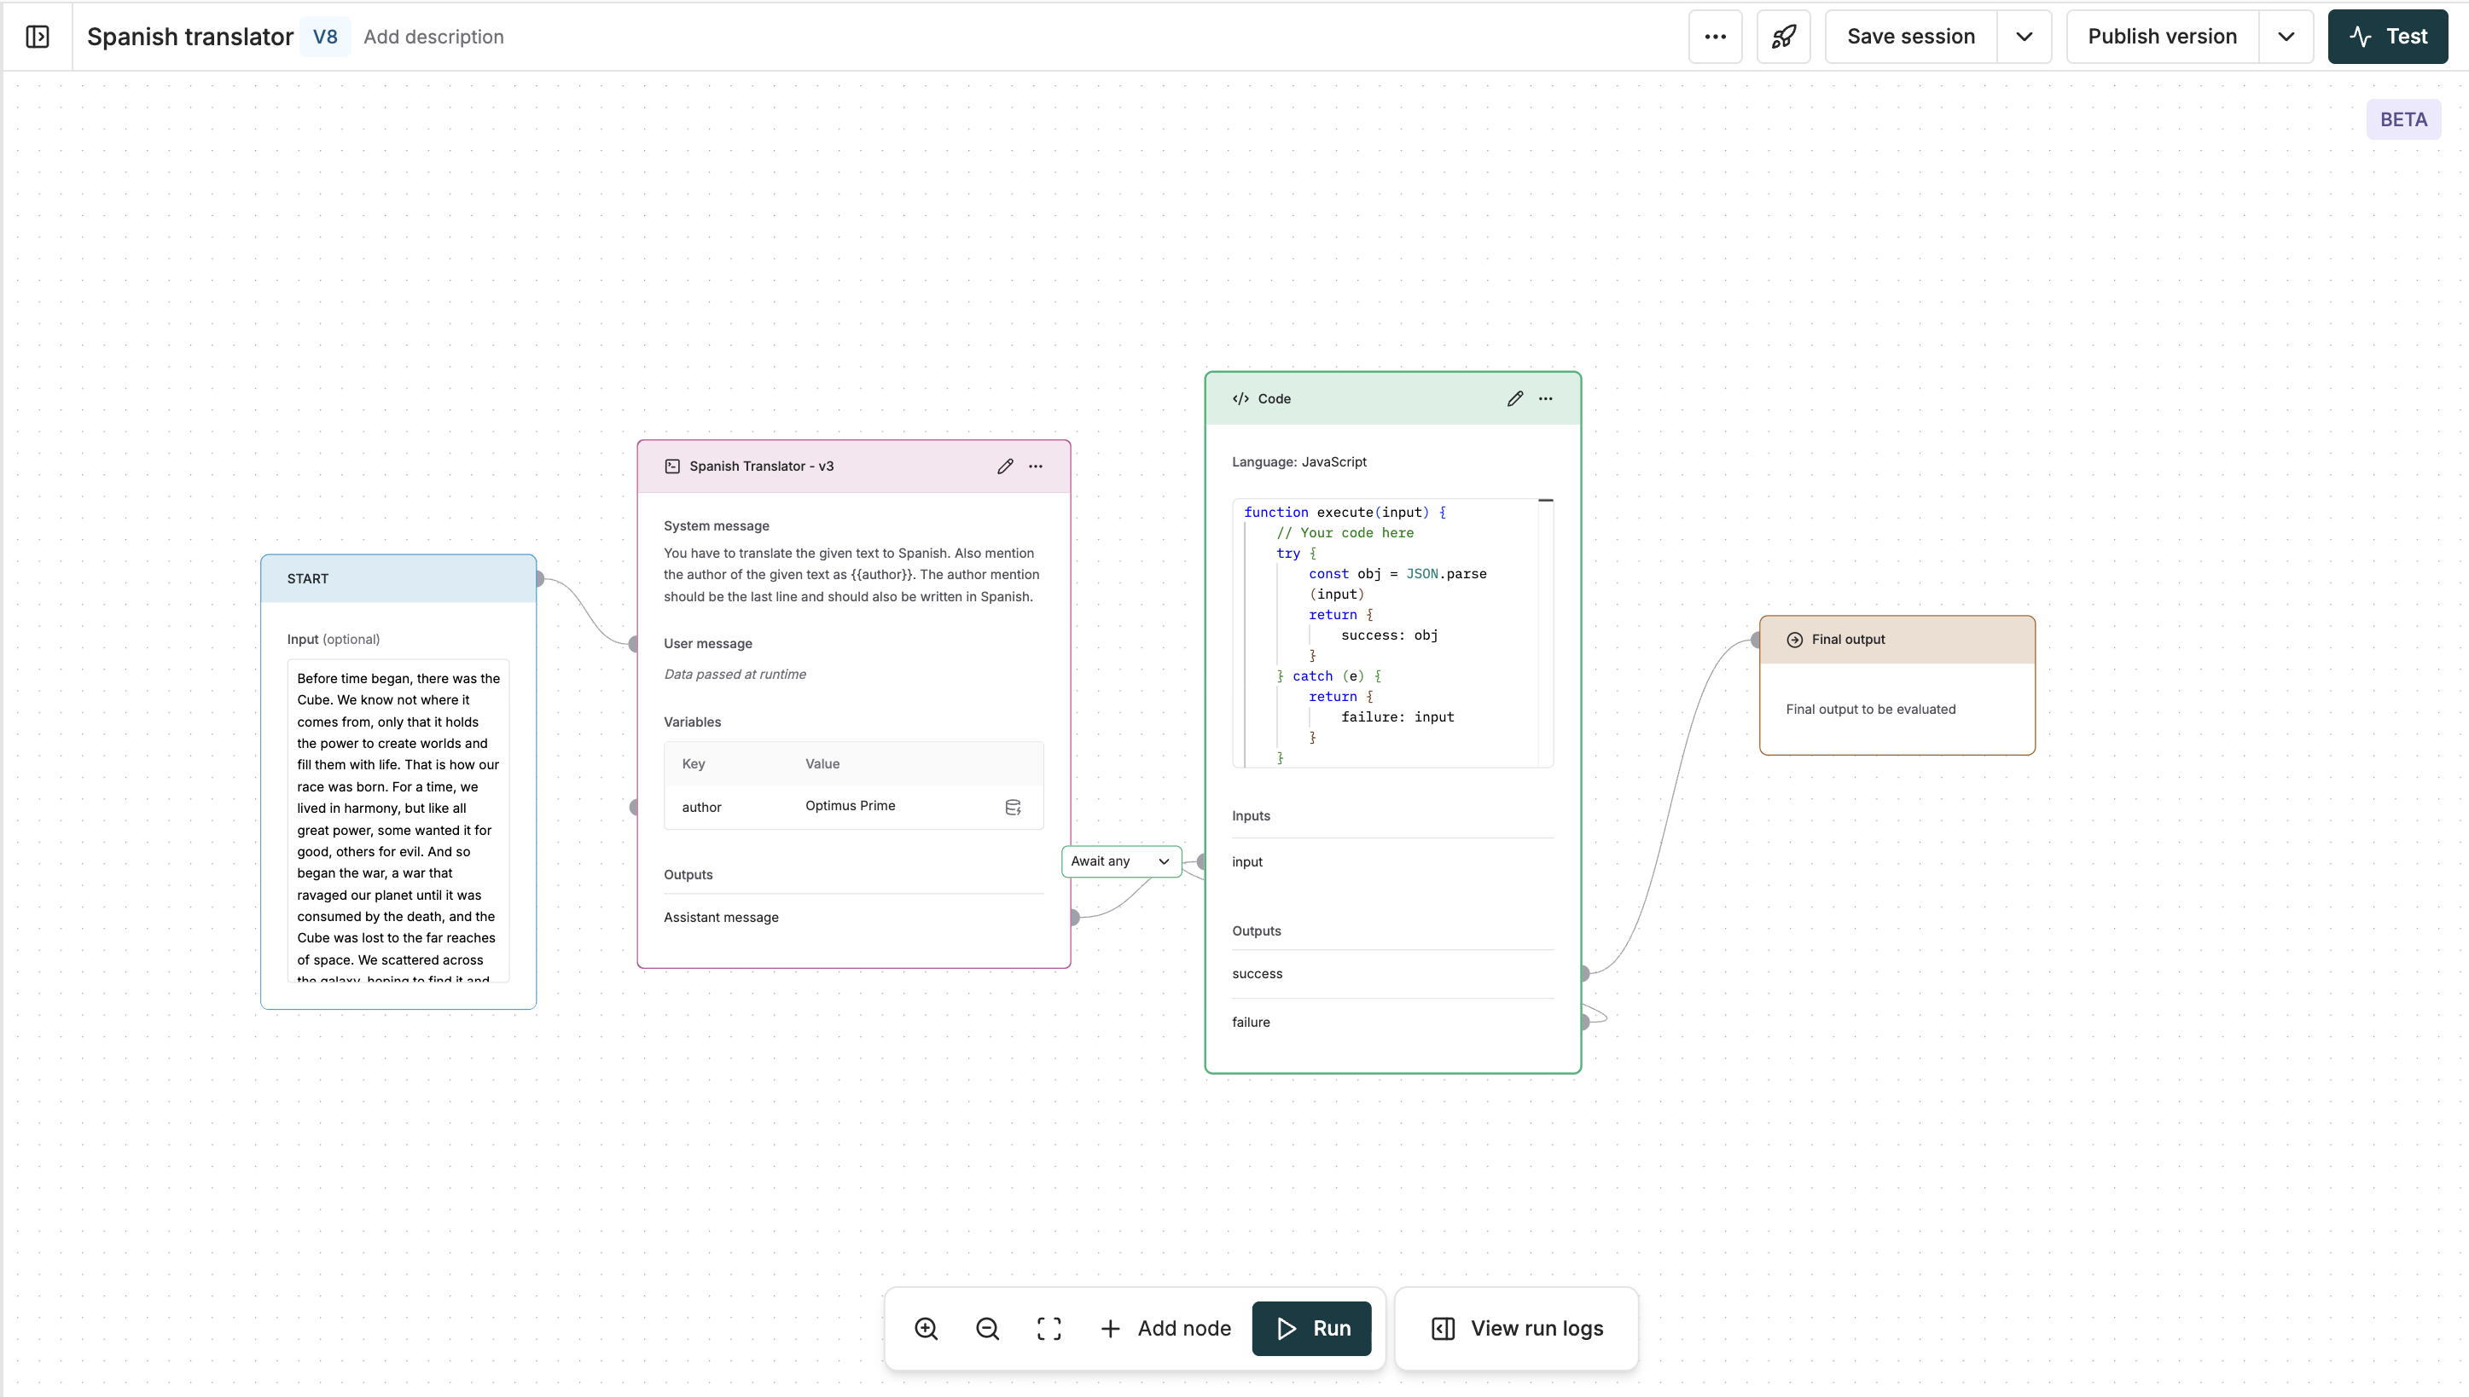Click Add description field
The image size is (2469, 1397).
click(433, 37)
